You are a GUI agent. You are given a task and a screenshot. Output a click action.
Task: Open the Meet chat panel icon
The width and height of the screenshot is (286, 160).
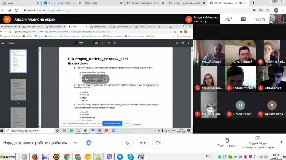(243, 19)
